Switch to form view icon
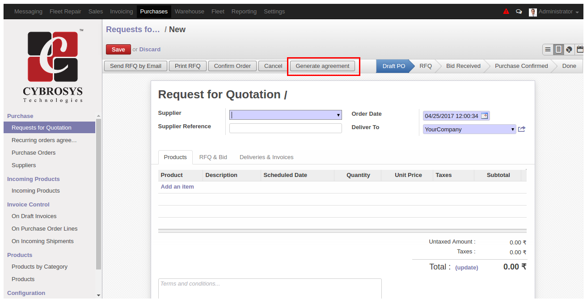This screenshot has width=587, height=303. pos(558,50)
